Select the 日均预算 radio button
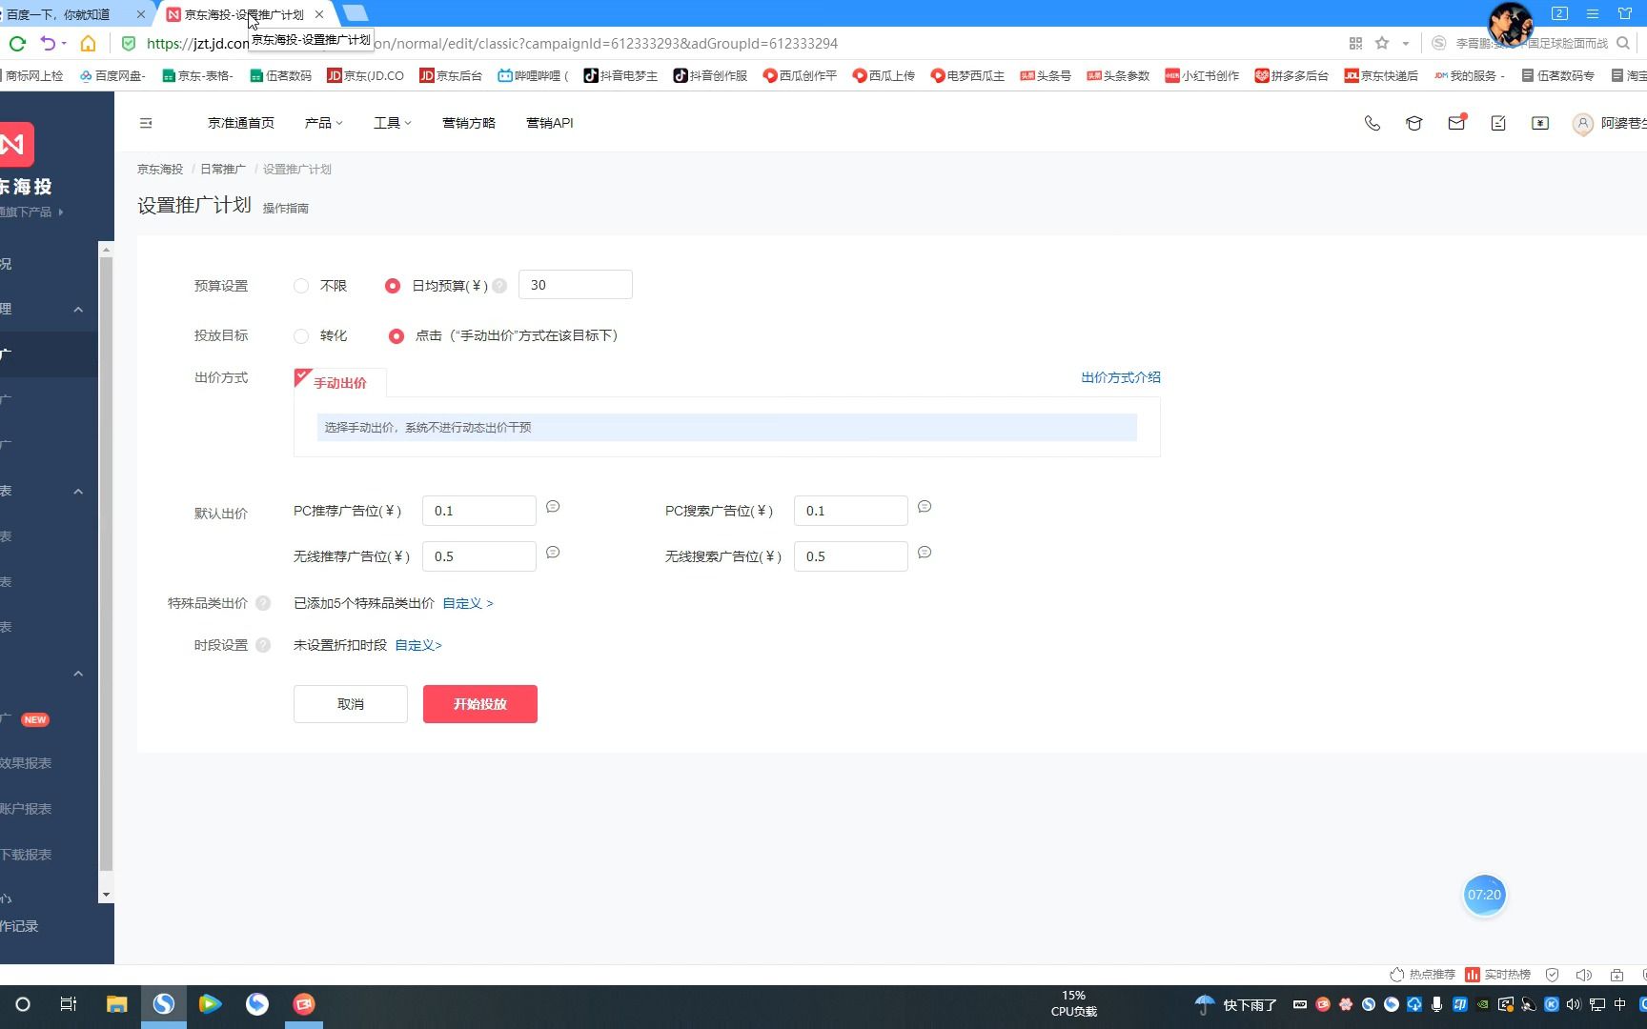Screen dimensions: 1647x1029 [x=393, y=286]
